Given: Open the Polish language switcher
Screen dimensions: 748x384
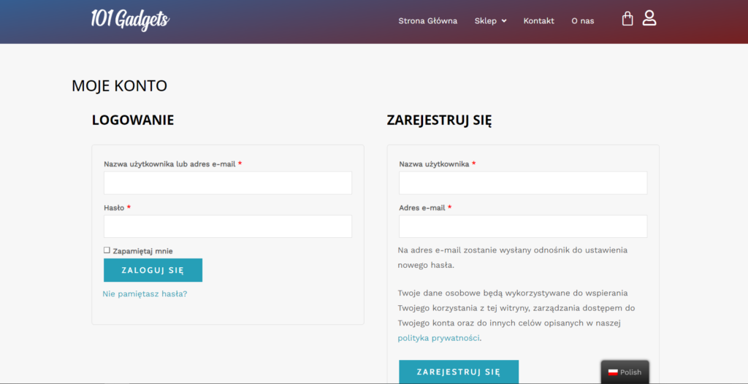Looking at the screenshot, I should click(625, 372).
